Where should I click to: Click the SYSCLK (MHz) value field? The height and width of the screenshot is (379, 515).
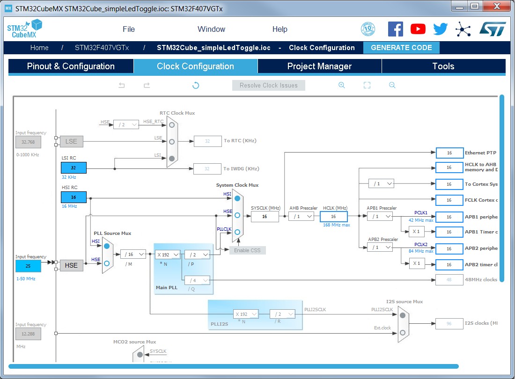(x=265, y=217)
